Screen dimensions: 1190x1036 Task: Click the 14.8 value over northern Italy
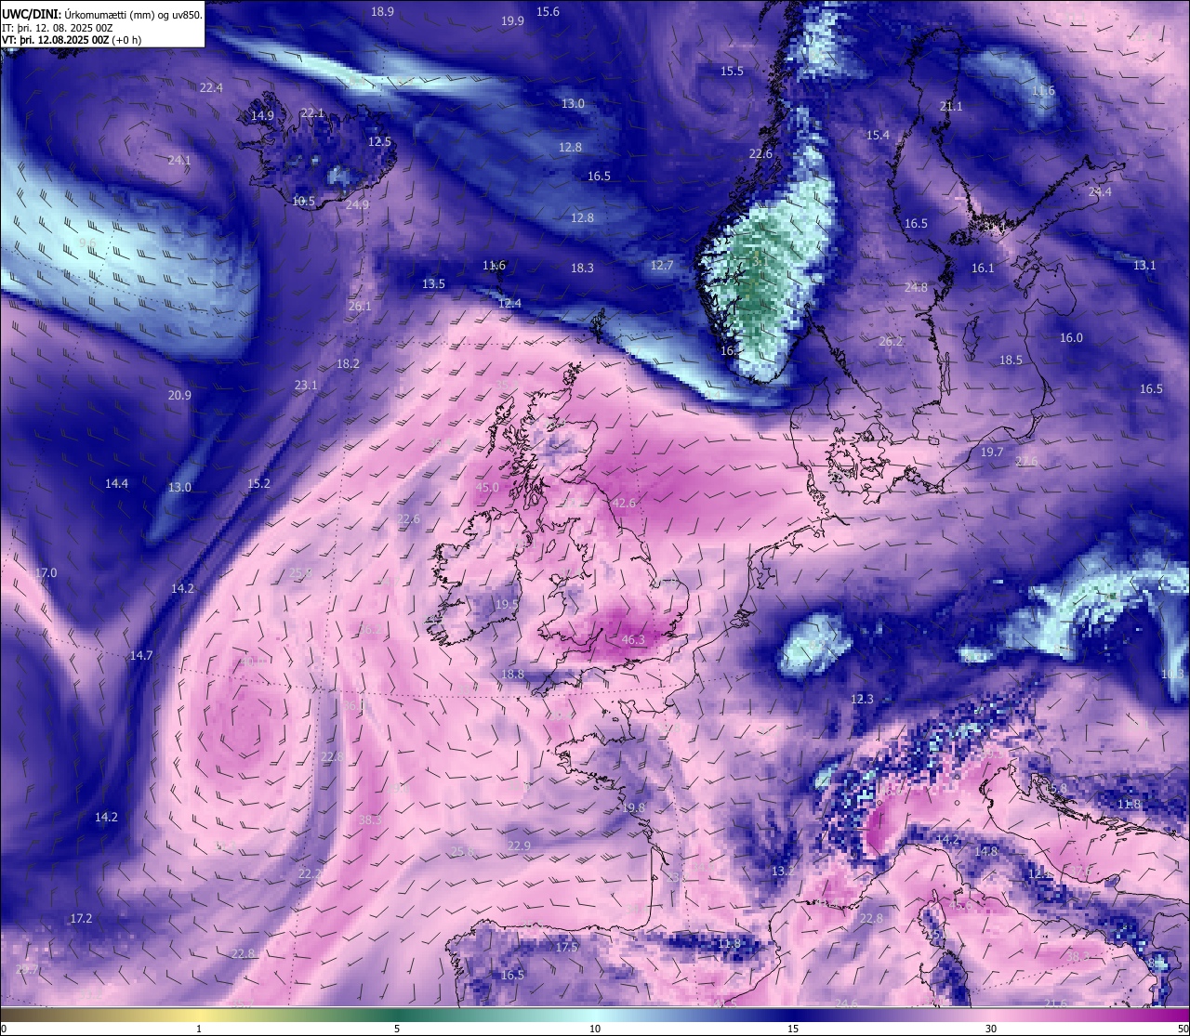click(985, 851)
